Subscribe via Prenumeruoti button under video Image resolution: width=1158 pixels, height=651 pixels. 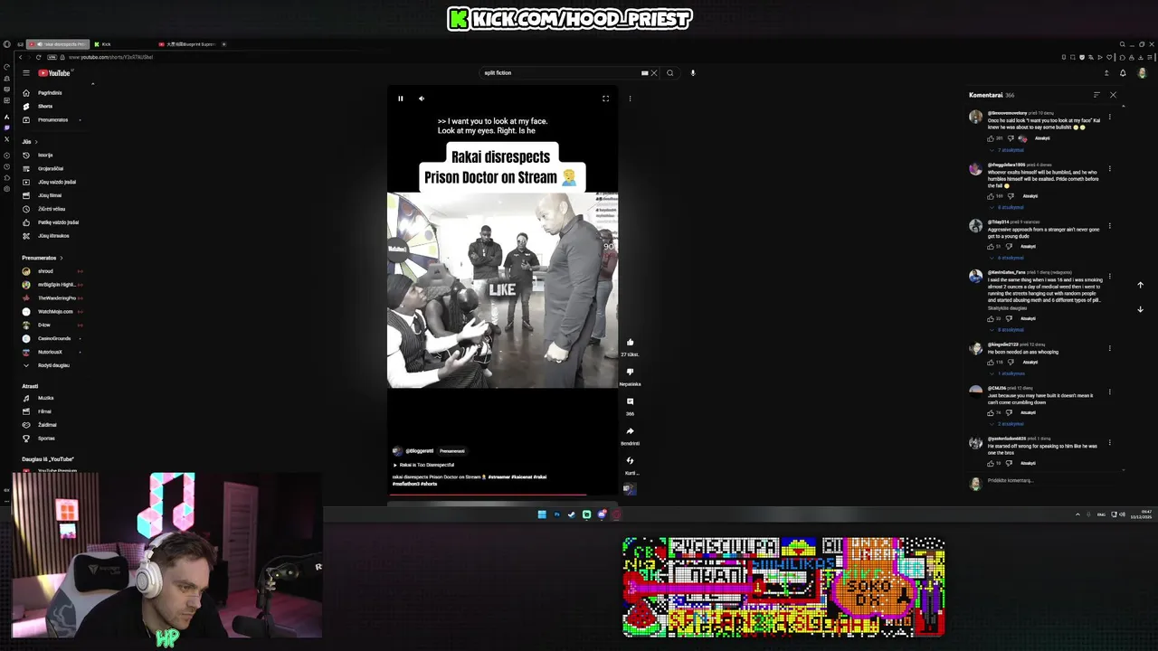(452, 451)
